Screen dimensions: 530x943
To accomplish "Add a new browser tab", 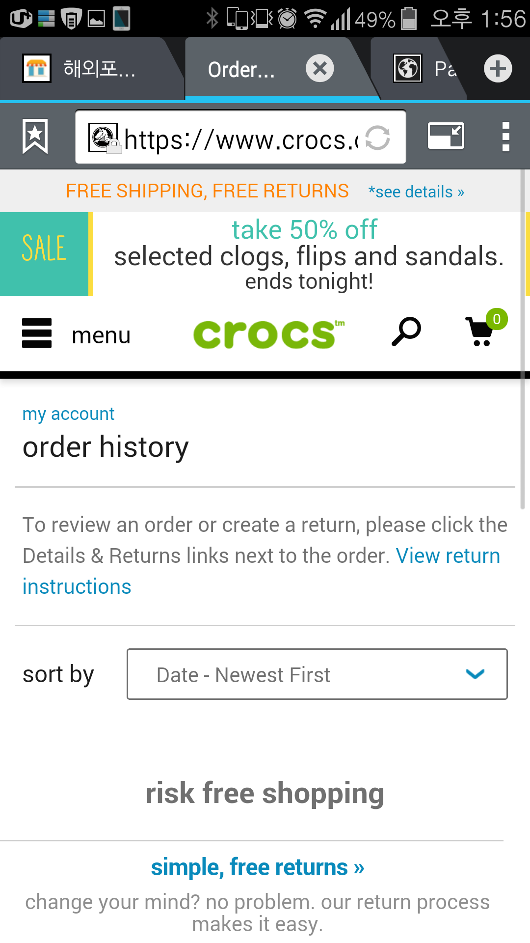I will click(x=498, y=68).
